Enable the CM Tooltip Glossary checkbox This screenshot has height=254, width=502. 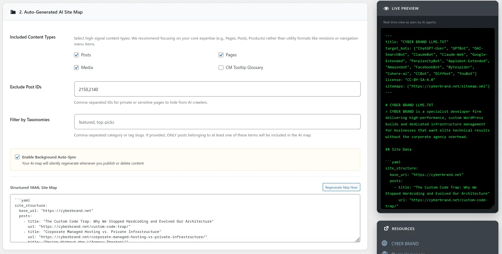click(221, 68)
